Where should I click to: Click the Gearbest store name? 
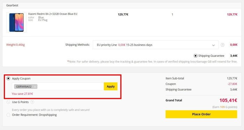pyautogui.click(x=12, y=5)
